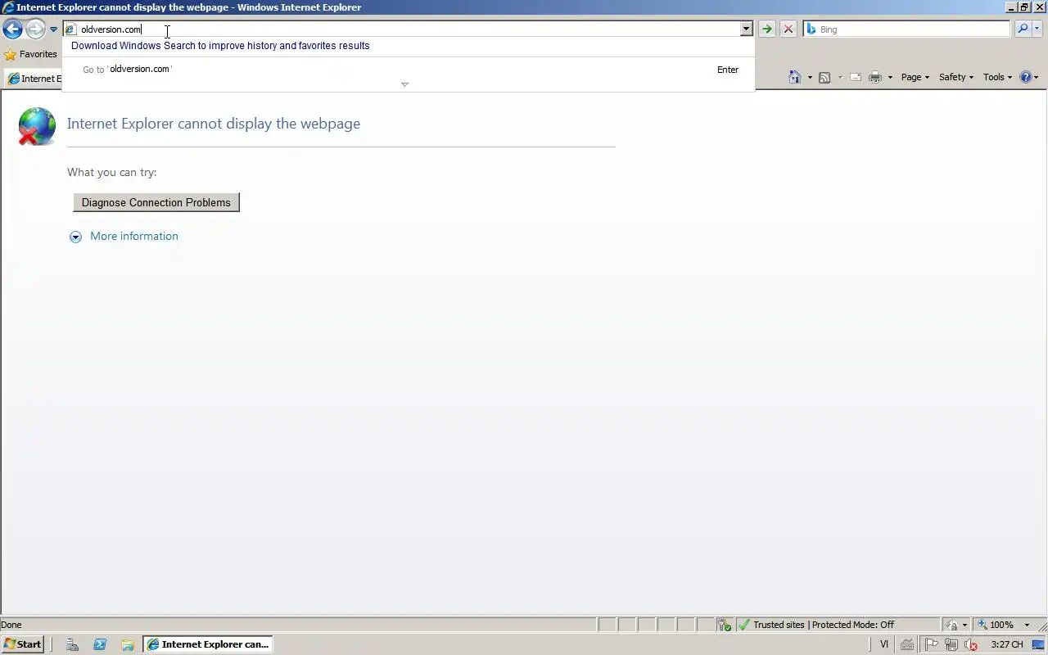Open the Tools menu

coord(997,77)
